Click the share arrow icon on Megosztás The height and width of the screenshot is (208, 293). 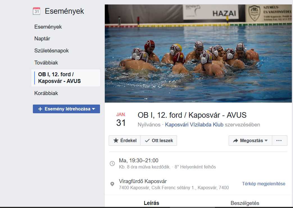235,140
